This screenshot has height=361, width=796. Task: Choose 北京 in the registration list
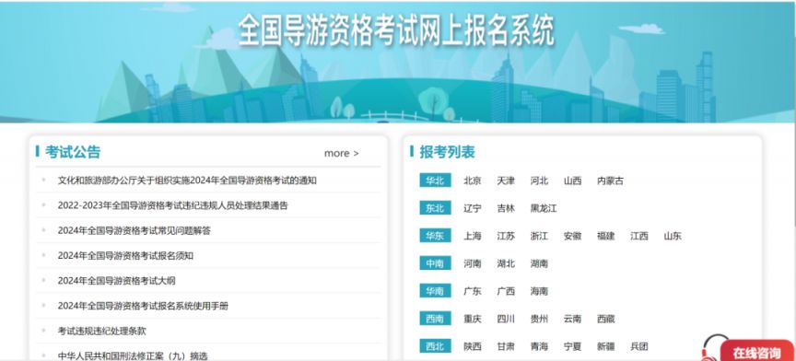[x=472, y=180]
